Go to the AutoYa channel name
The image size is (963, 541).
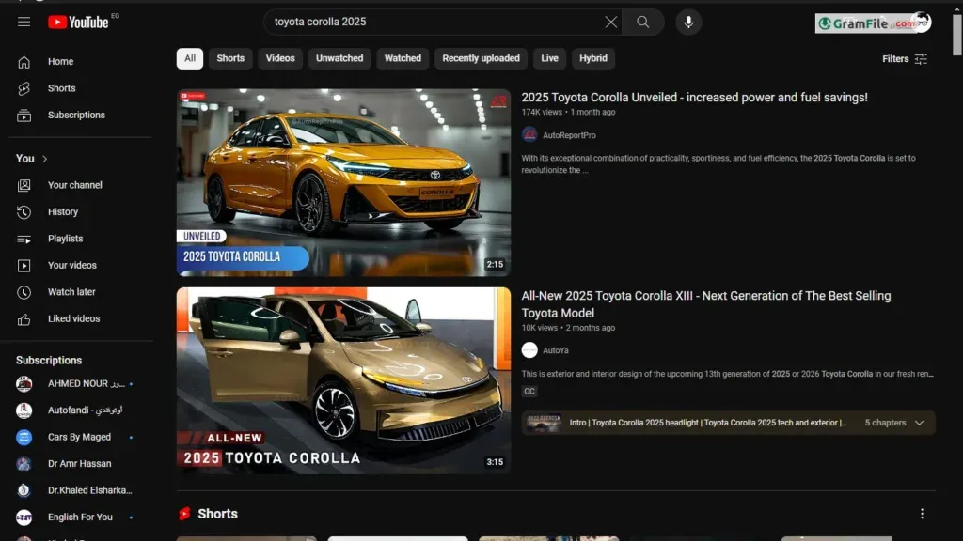point(555,351)
